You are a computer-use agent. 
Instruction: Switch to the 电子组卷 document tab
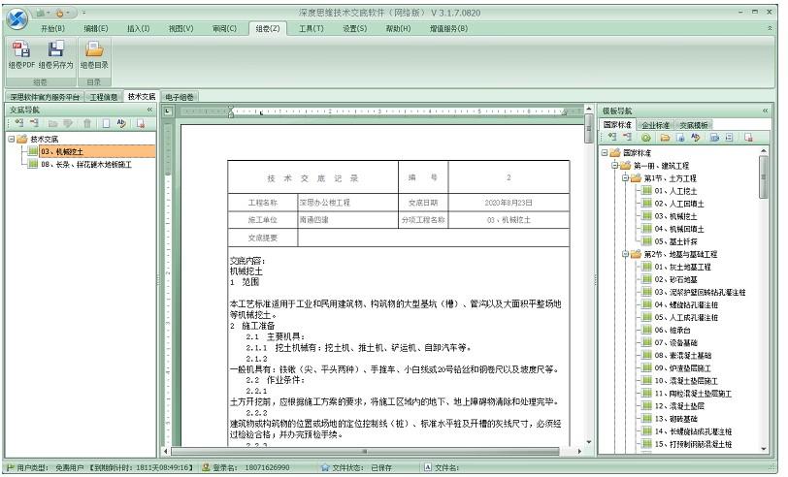point(179,97)
